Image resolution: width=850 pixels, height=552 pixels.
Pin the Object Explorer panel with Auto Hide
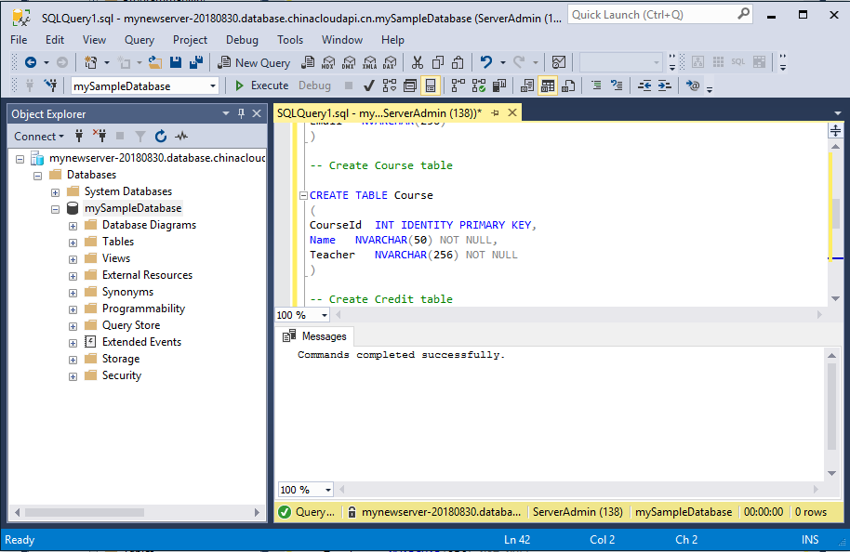tap(242, 113)
